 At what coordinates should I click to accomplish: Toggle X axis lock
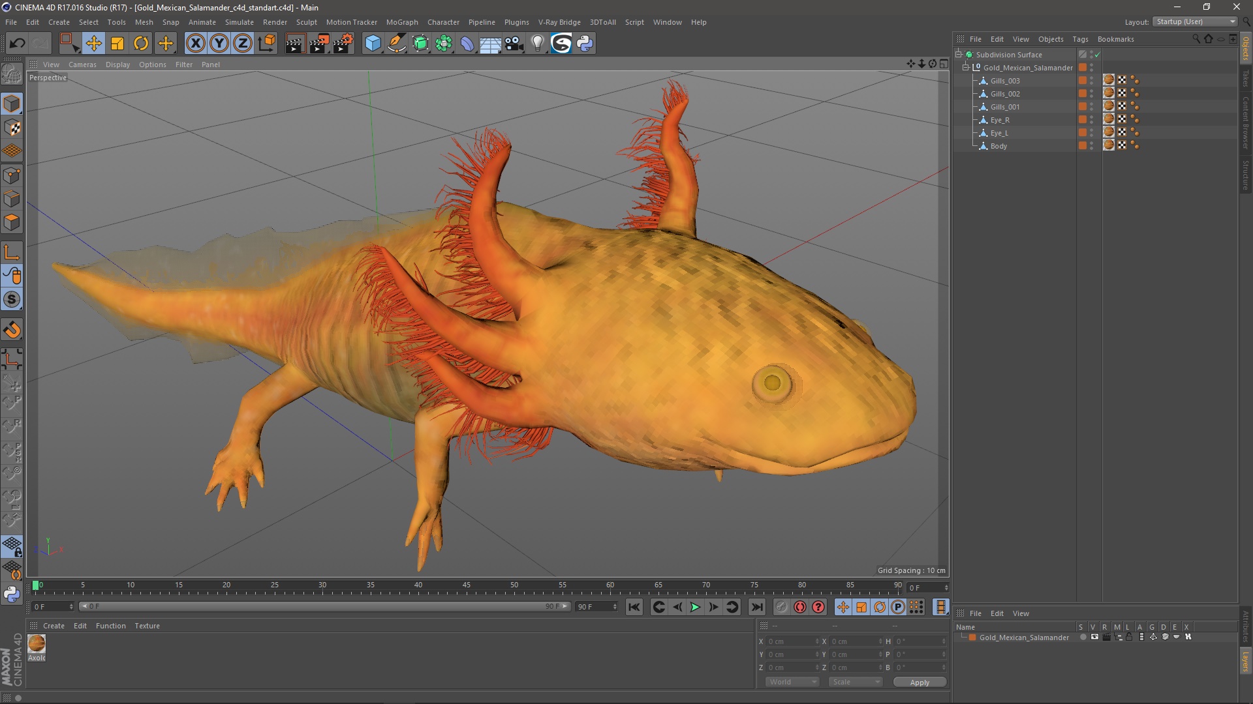[195, 44]
